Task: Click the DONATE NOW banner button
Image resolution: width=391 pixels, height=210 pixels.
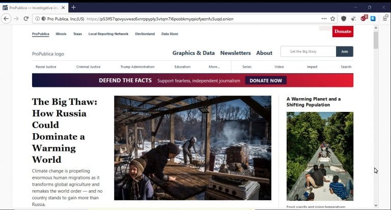Action: tap(266, 80)
